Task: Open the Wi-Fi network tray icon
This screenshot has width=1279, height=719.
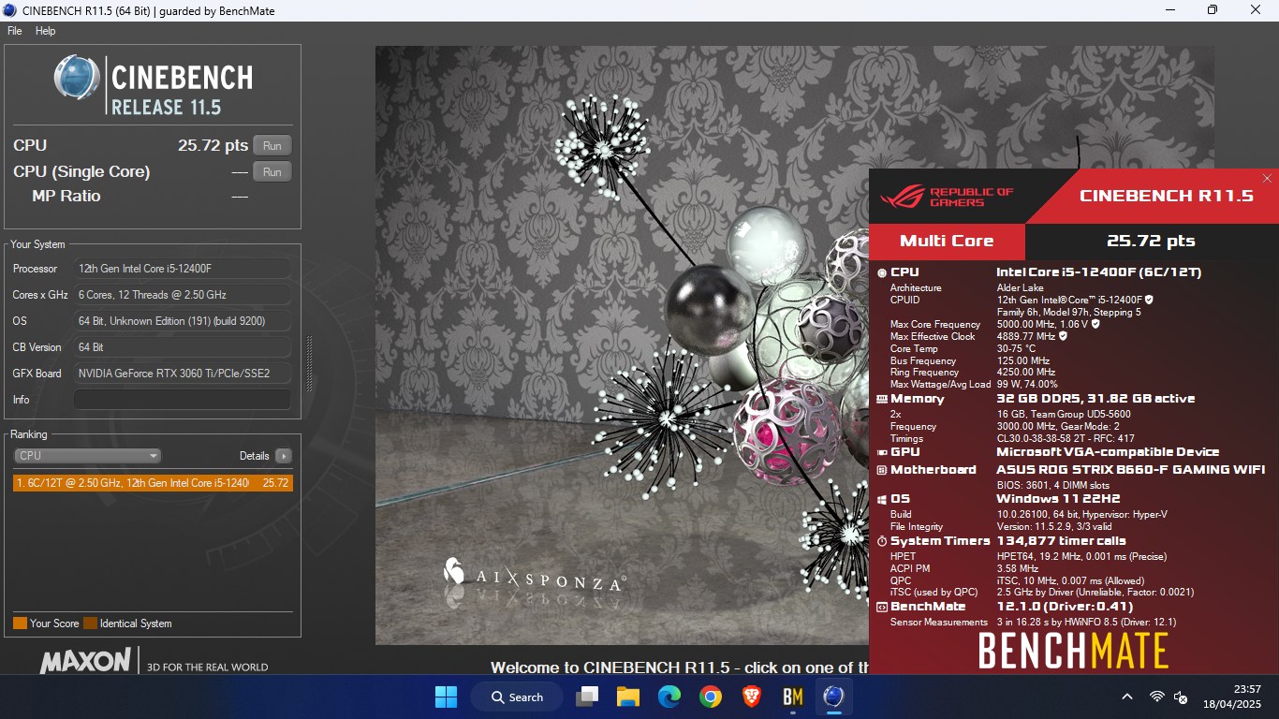Action: (x=1156, y=697)
